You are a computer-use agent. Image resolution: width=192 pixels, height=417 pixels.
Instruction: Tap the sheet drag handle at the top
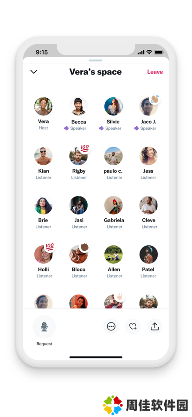(96, 61)
